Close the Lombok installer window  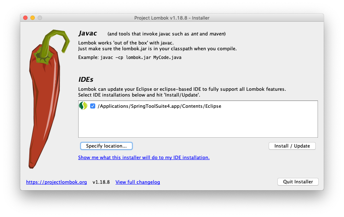pyautogui.click(x=25, y=18)
